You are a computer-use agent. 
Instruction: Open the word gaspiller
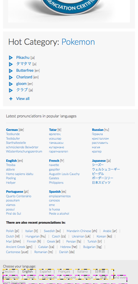[55, 169]
